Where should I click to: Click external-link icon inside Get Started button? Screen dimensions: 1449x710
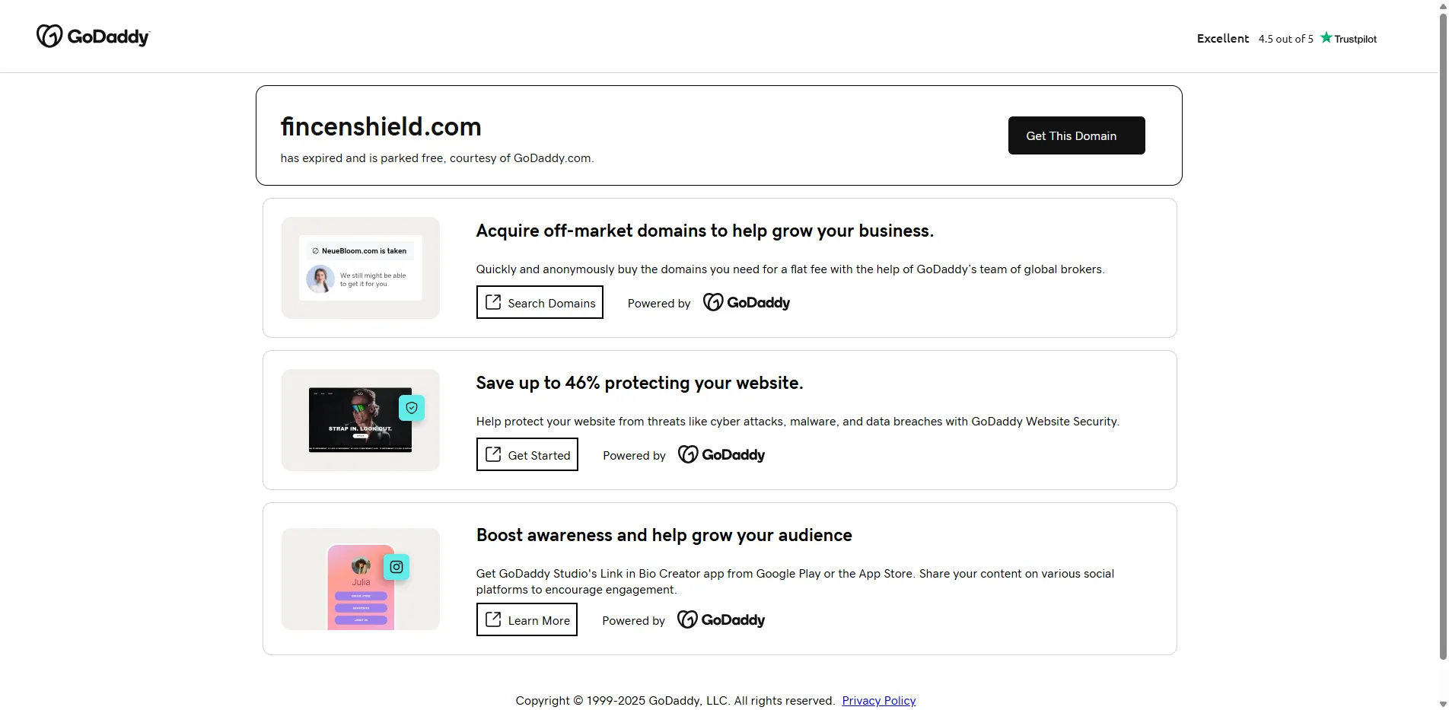point(493,454)
